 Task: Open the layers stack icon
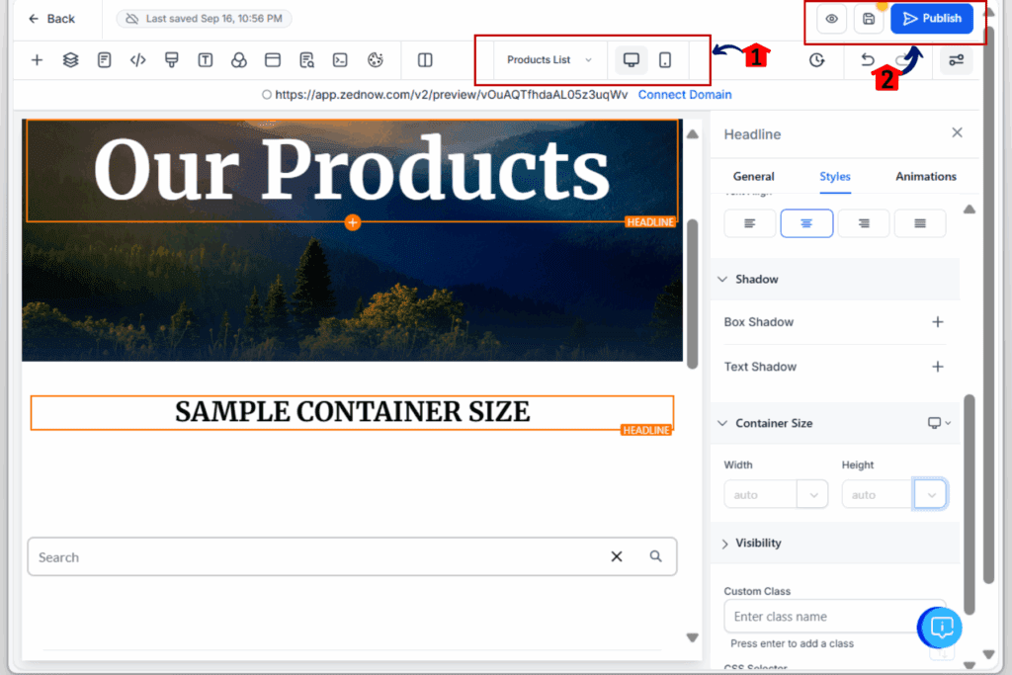point(70,60)
